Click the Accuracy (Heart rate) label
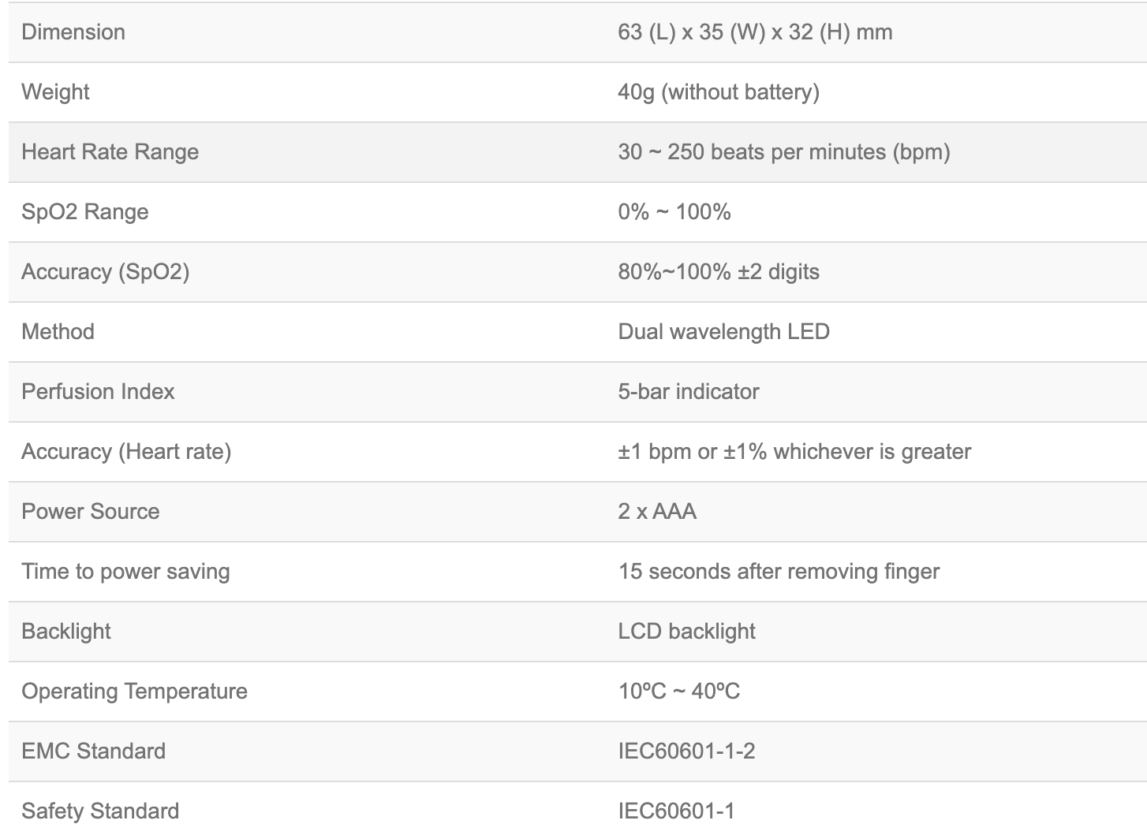Image resolution: width=1147 pixels, height=839 pixels. (126, 452)
